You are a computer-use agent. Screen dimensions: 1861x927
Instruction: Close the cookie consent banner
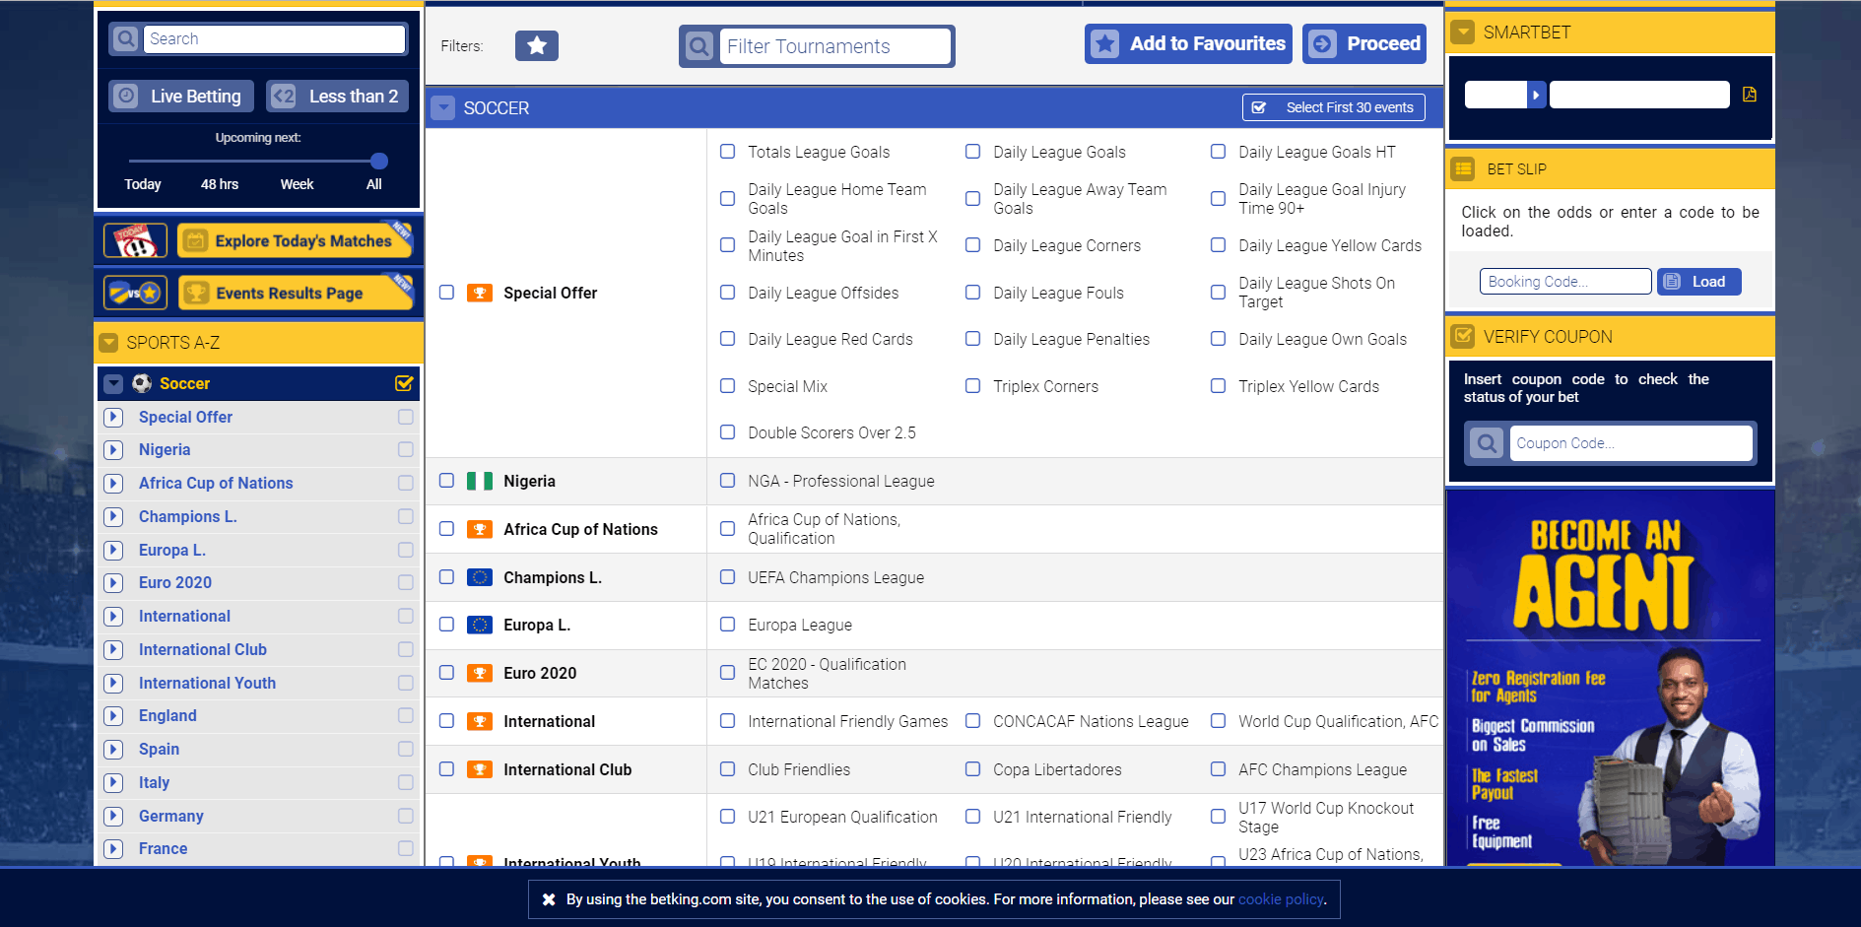point(549,899)
